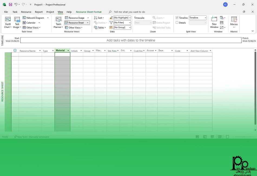Click the Resource Usage button
257x176 pixels.
point(76,18)
